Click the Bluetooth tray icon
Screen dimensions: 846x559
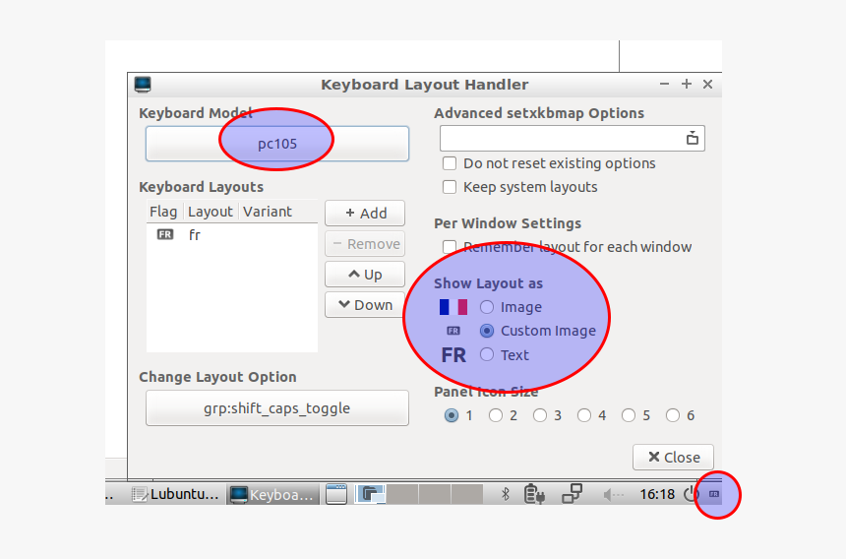505,494
